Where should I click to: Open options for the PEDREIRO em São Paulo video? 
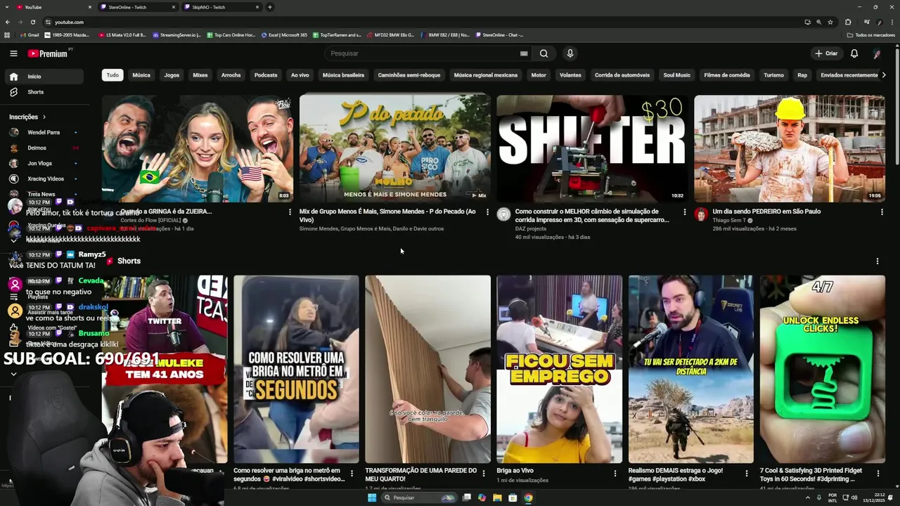pos(882,212)
